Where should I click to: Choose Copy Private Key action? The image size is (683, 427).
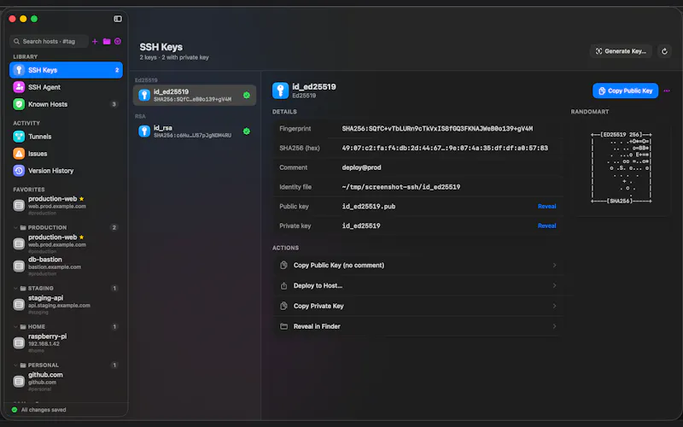(x=418, y=306)
